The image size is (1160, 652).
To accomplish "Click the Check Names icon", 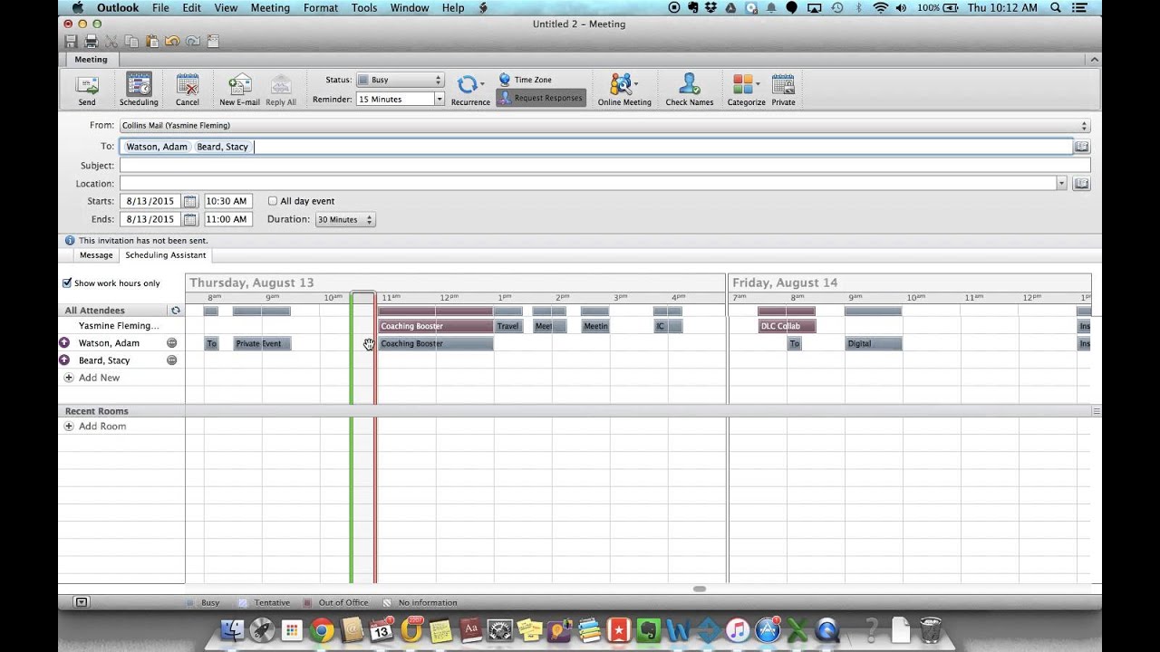I will coord(689,90).
